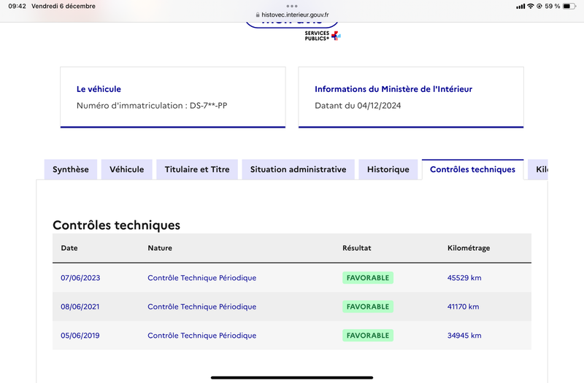Open the Titulaire et Titre tab

tap(197, 170)
